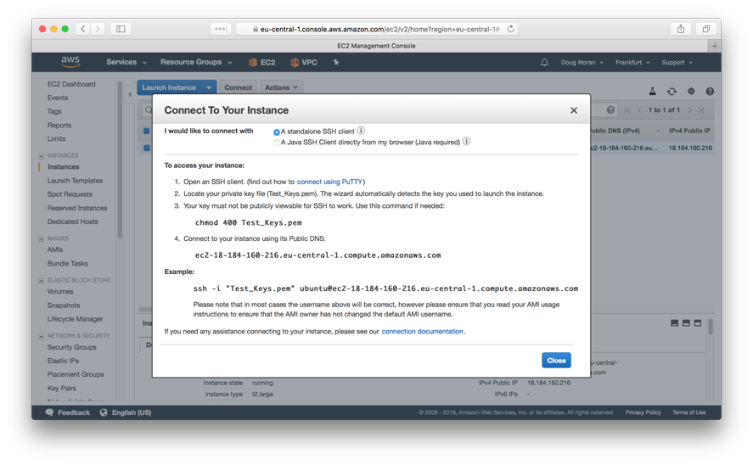Click the pin shortcuts icon in navbar
Image resolution: width=753 pixels, height=465 pixels.
click(x=335, y=62)
